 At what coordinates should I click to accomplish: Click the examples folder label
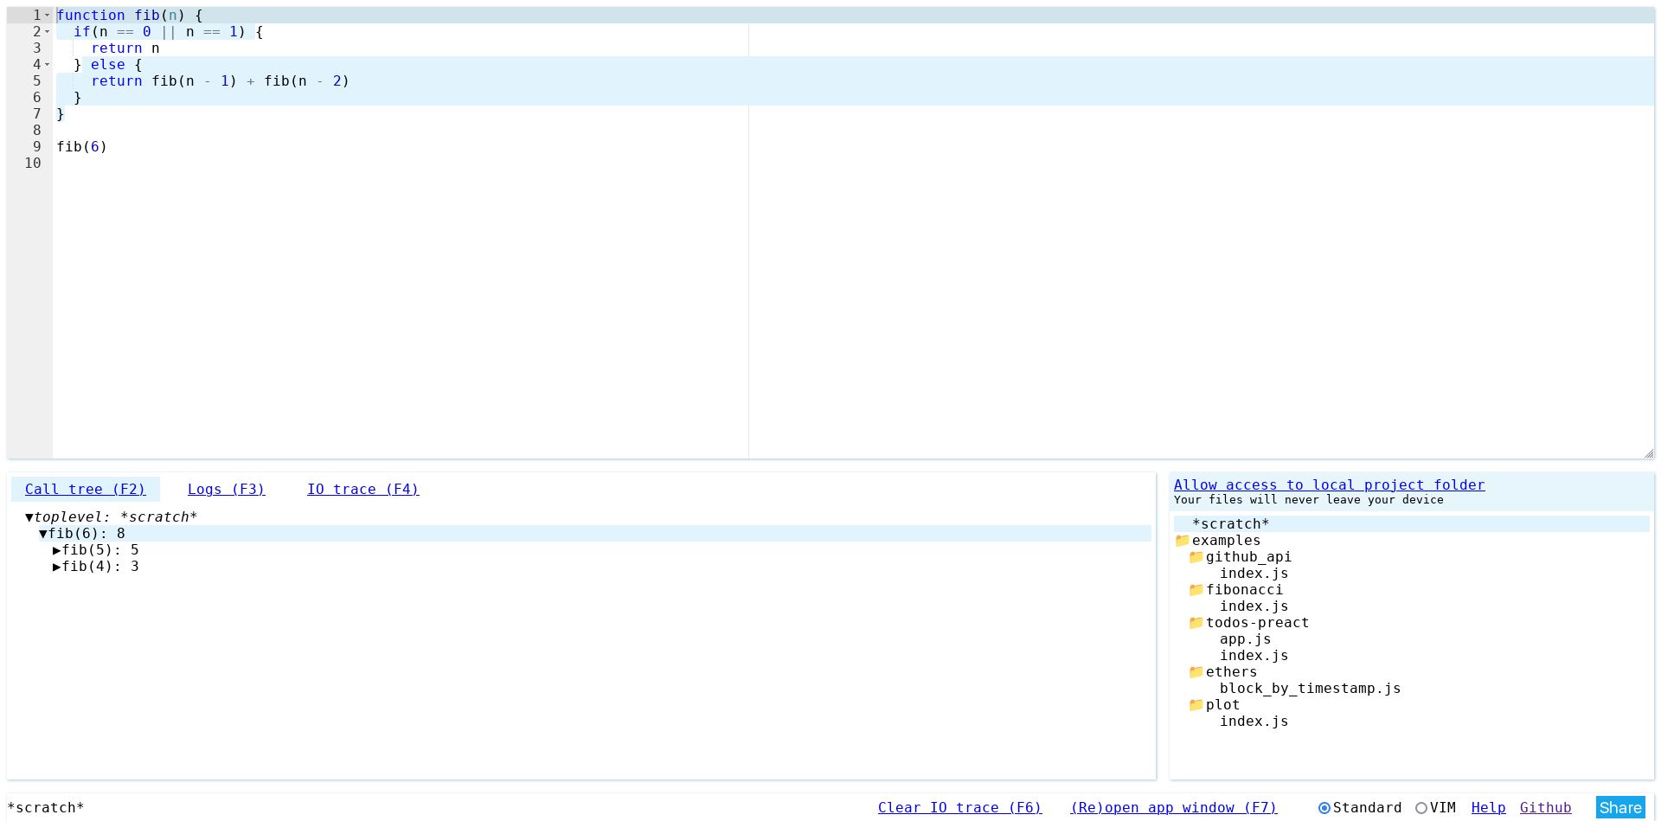[x=1226, y=541]
